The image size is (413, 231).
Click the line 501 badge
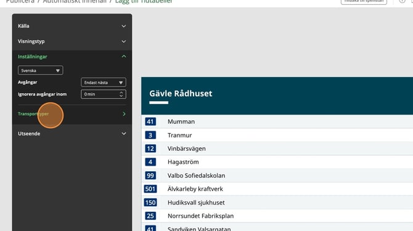click(150, 189)
